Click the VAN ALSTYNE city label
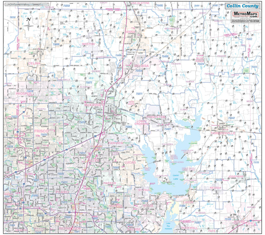The height and width of the screenshot is (235, 265). [140, 3]
